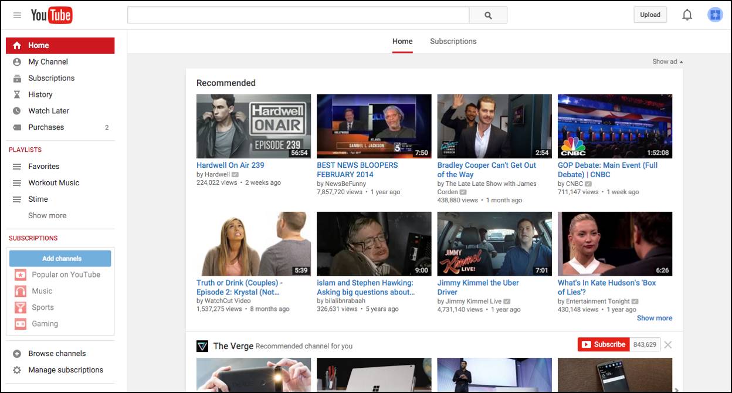
Task: Open the account avatar menu
Action: click(714, 15)
